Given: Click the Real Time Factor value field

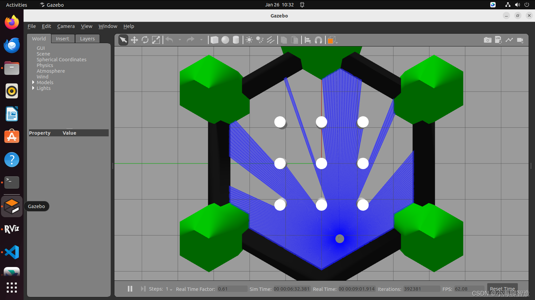Looking at the screenshot, I should pos(232,289).
